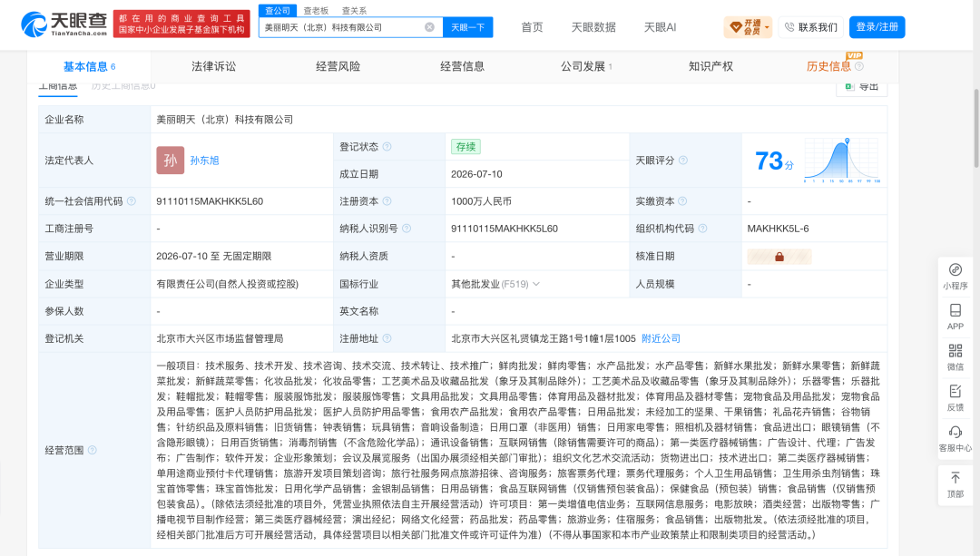
Task: Select the 查公司 search tab
Action: (x=278, y=11)
